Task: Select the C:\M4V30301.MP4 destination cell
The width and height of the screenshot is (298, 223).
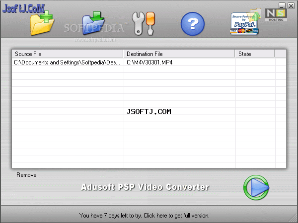Action: point(149,62)
